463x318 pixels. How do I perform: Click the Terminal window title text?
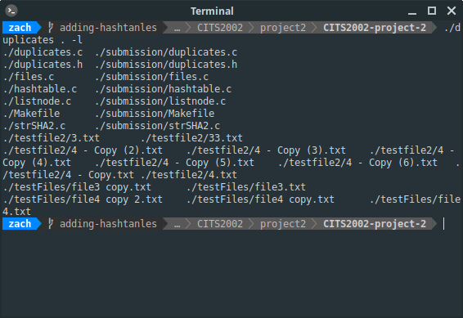pos(212,11)
